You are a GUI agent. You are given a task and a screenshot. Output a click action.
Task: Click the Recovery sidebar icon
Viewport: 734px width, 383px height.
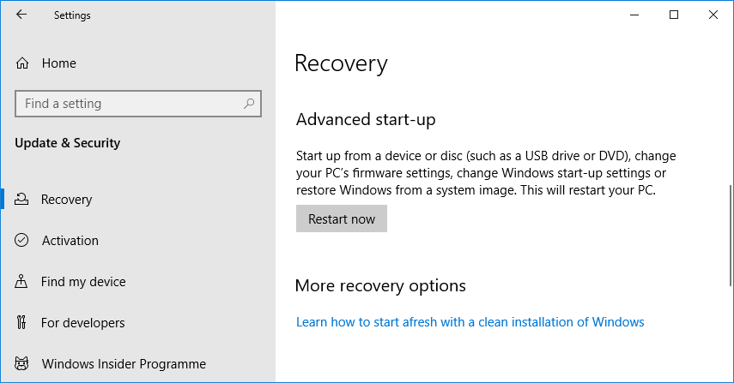(x=22, y=200)
